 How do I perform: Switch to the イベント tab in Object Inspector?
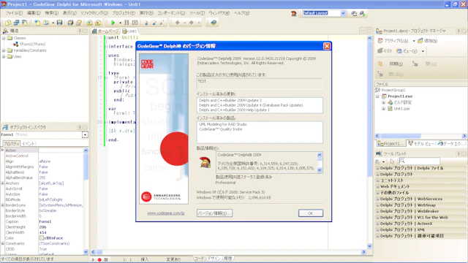point(29,144)
